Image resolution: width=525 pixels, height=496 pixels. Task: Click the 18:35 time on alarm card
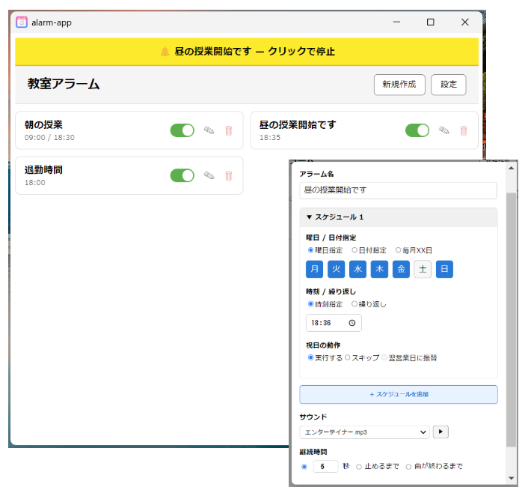click(270, 138)
